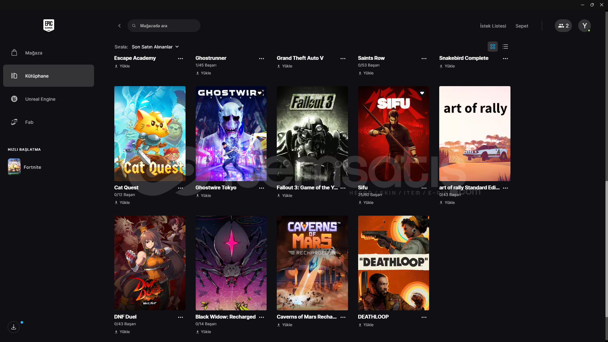Screen dimensions: 608x342
Task: Open Escape Academy more options menu
Action: click(x=180, y=59)
